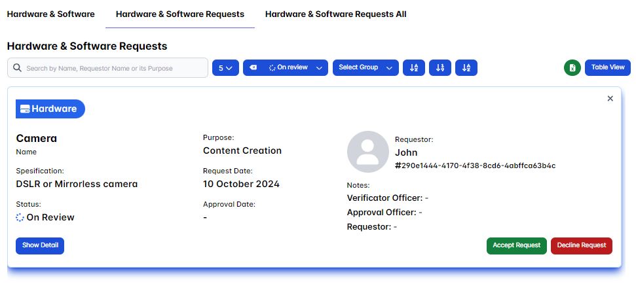
Task: Click John's requestor avatar
Action: [367, 152]
